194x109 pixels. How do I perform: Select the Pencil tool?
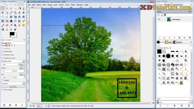24,21
